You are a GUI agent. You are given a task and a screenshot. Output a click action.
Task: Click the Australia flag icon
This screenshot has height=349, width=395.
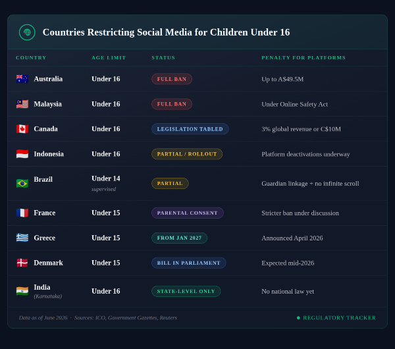[x=22, y=79]
